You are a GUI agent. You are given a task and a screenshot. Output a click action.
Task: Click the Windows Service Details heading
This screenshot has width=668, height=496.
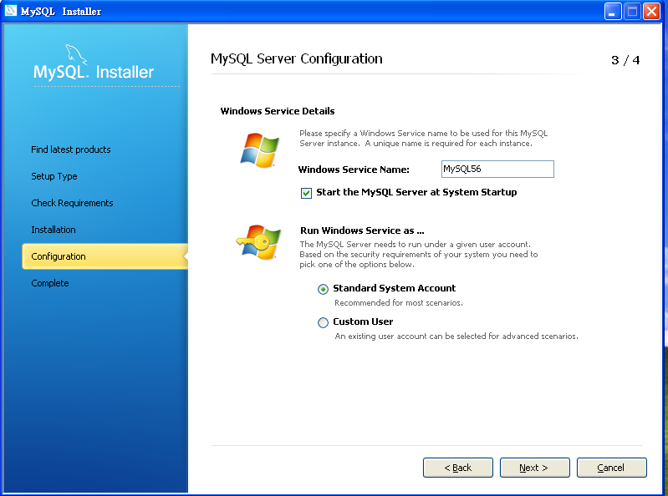point(278,111)
